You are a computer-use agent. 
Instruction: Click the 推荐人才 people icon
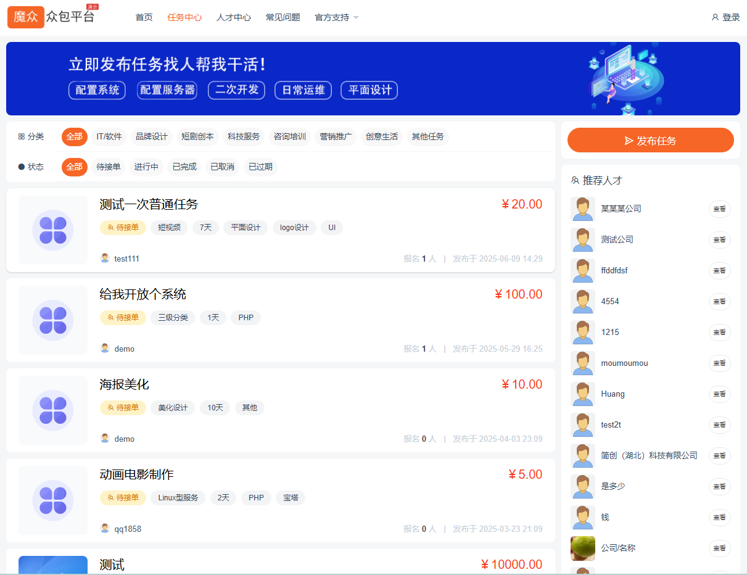[575, 181]
